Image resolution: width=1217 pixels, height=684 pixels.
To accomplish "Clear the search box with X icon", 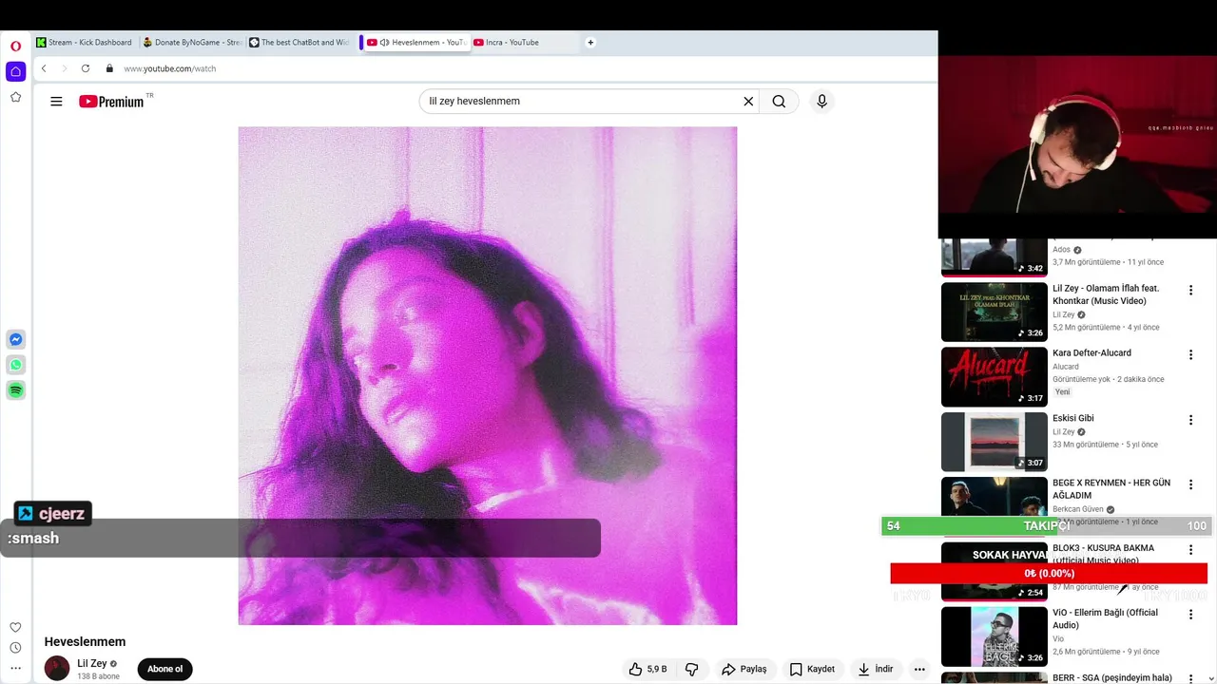I will pyautogui.click(x=748, y=102).
